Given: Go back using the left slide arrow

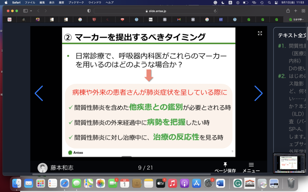Looking at the screenshot, I should [39, 93].
